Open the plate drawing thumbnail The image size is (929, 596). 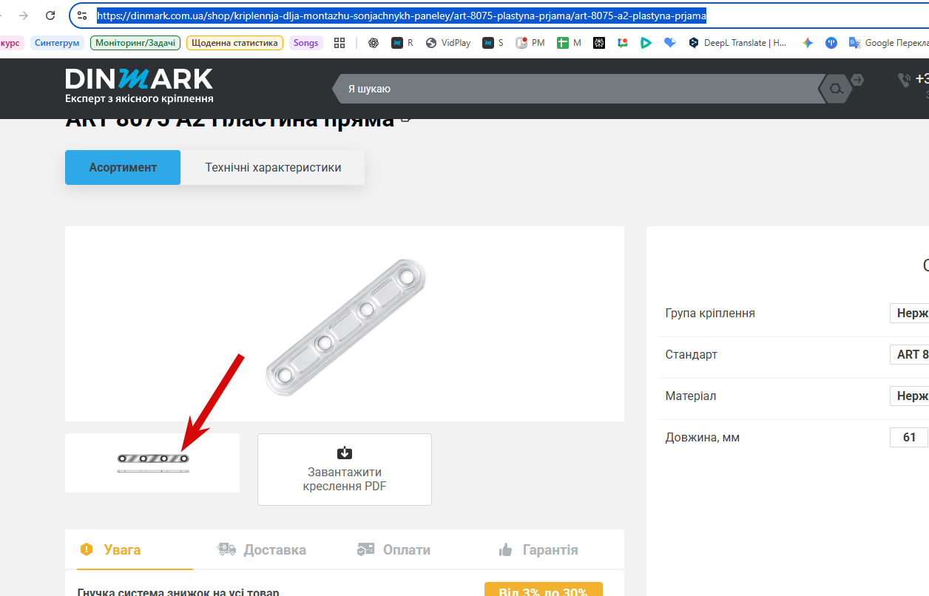152,463
